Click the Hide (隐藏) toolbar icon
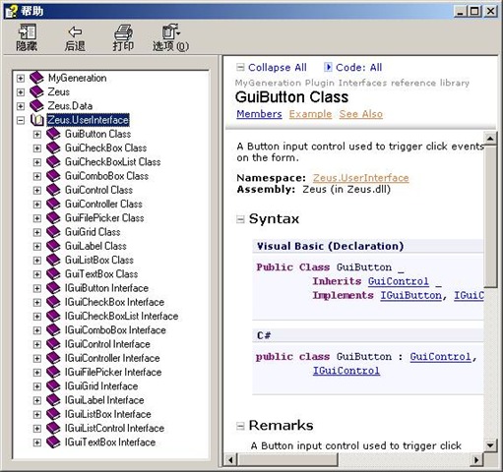This screenshot has width=503, height=472. point(27,32)
